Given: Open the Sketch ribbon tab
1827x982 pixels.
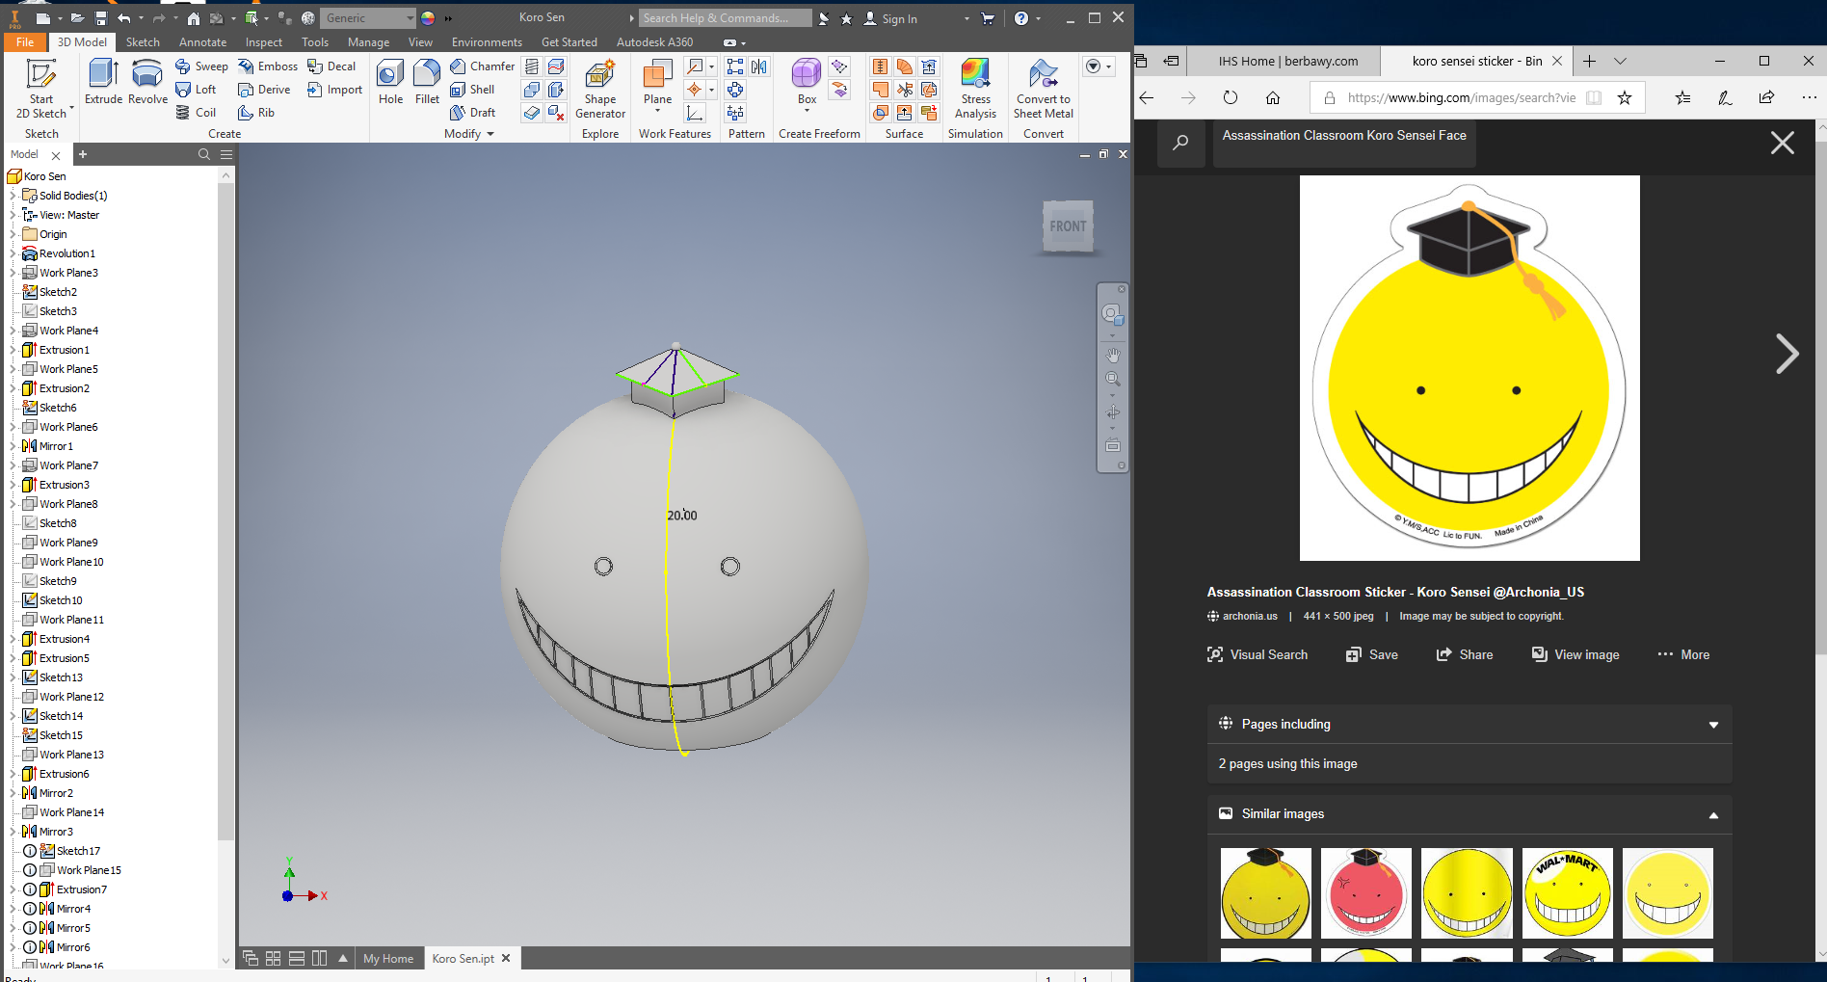Looking at the screenshot, I should click(x=143, y=42).
